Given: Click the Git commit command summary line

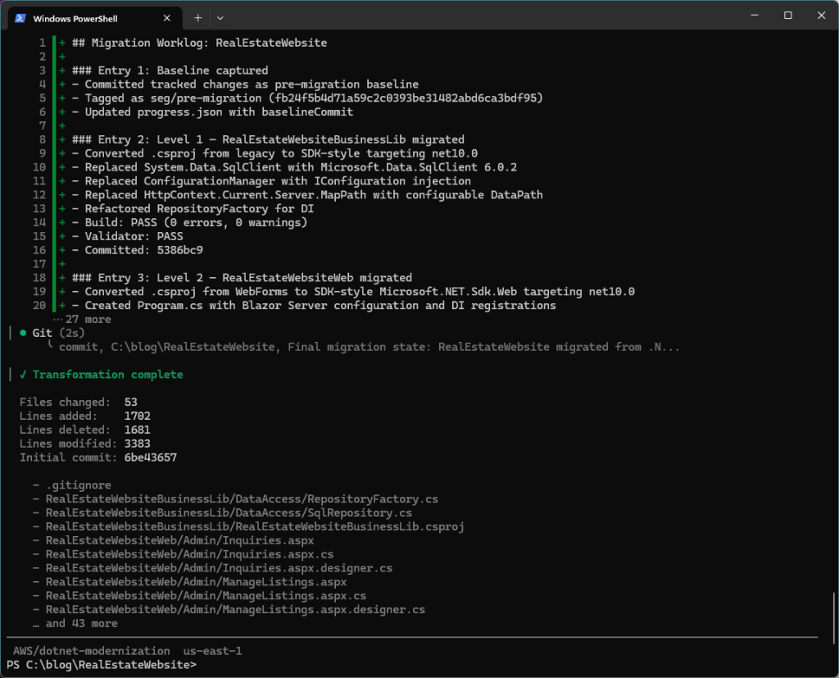Looking at the screenshot, I should click(x=370, y=347).
